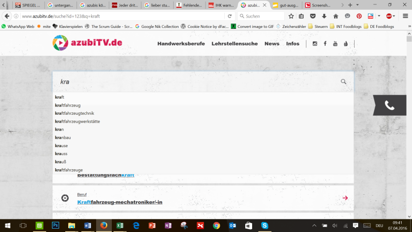Select suggestion 'krauß'

tap(203, 162)
